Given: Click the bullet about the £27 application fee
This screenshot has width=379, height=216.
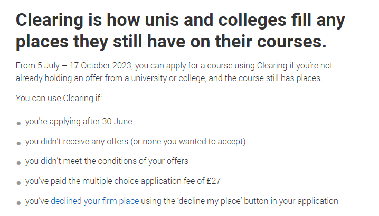Looking at the screenshot, I should pos(123,181).
